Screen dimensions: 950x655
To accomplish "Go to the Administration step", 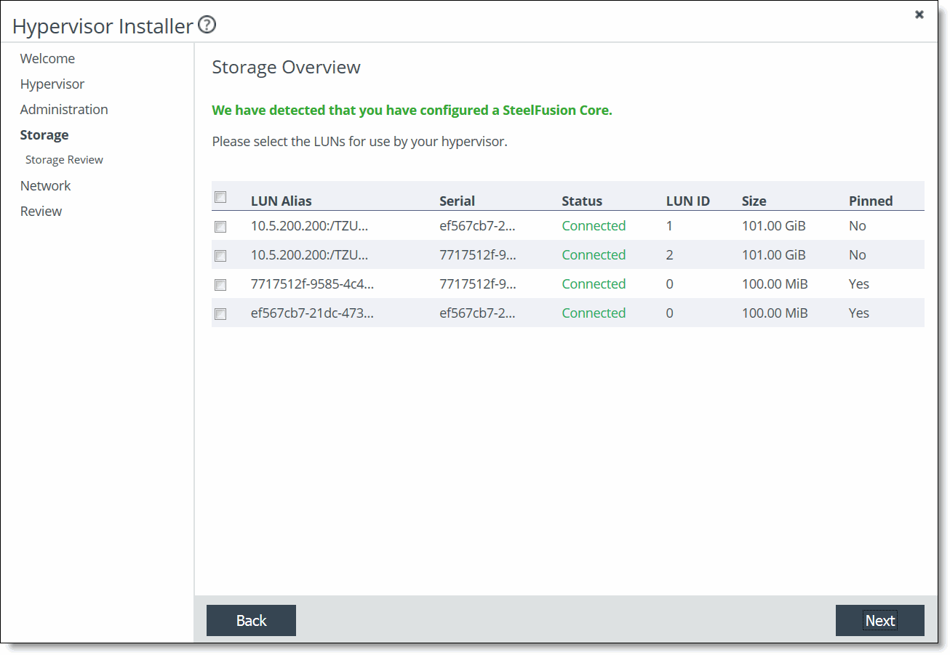I will click(64, 109).
